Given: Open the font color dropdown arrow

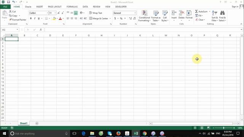Looking at the screenshot, I should click(63, 19).
